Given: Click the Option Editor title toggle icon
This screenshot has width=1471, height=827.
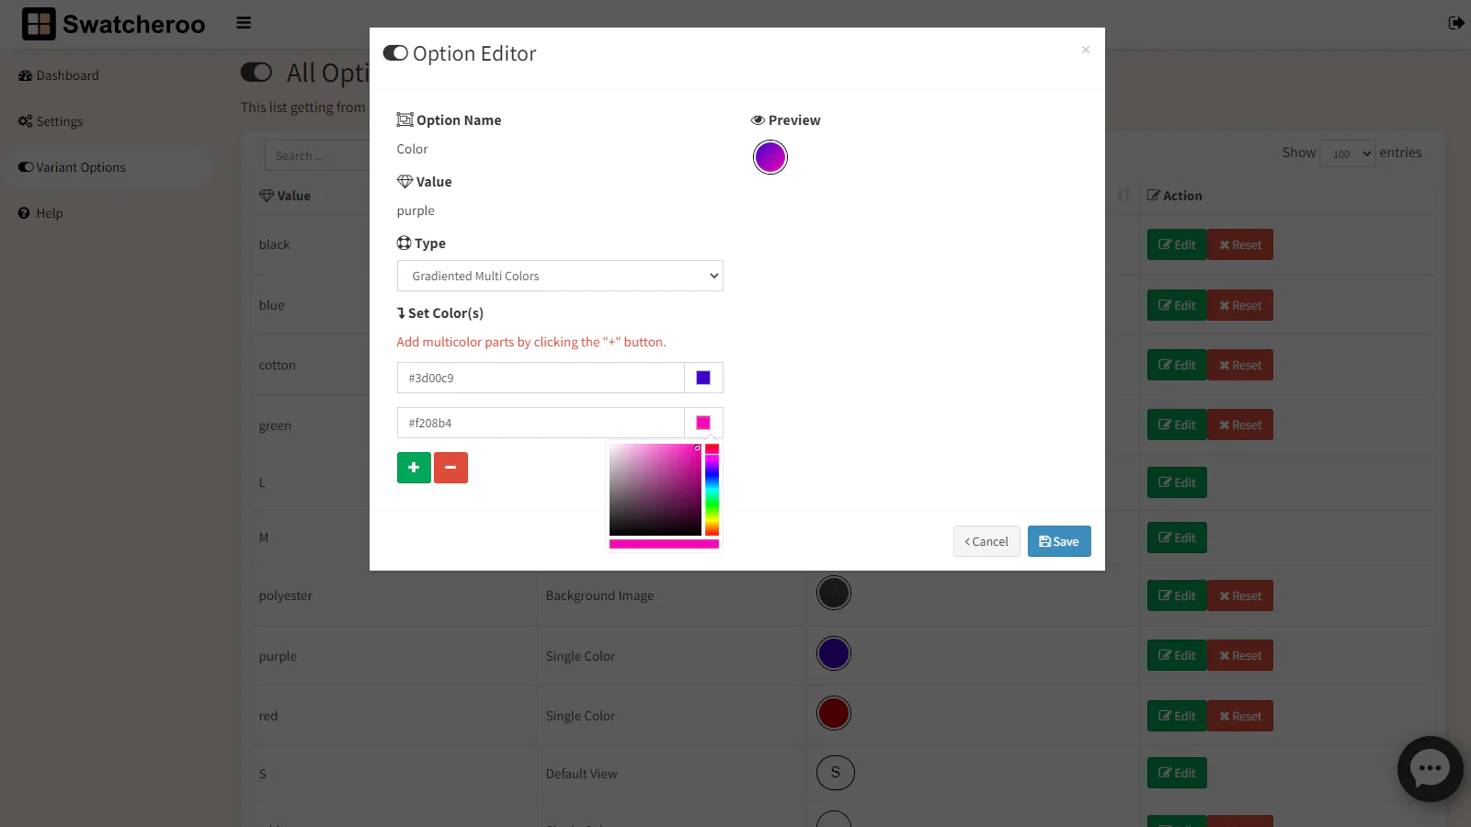Looking at the screenshot, I should (395, 53).
